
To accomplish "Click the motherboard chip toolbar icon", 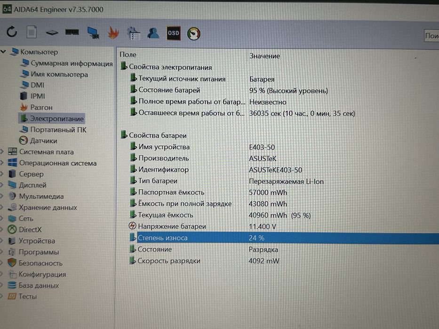I will pos(52,33).
